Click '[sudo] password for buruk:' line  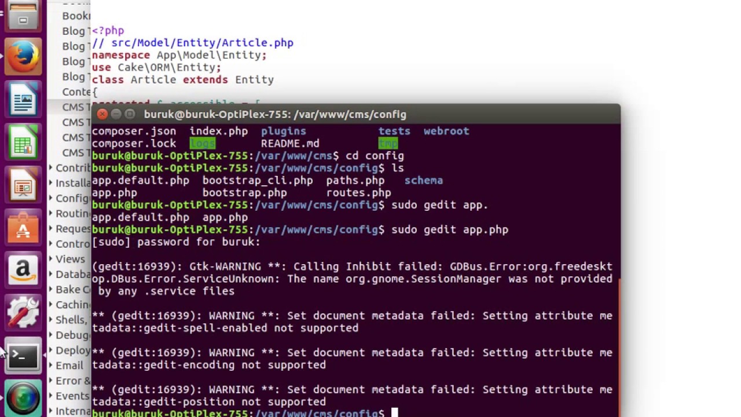[x=176, y=242]
